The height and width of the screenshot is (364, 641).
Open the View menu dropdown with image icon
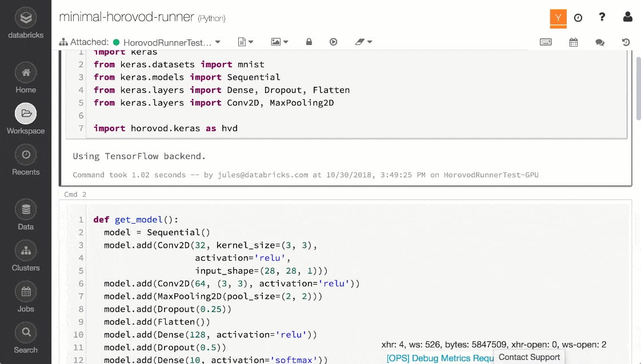point(279,42)
